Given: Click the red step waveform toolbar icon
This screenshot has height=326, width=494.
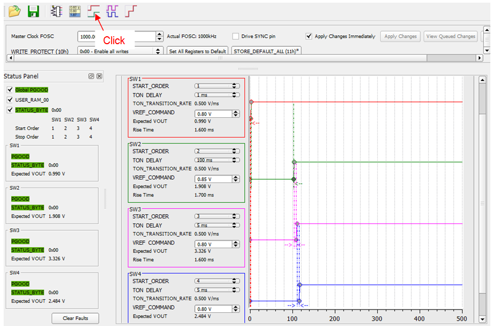Looking at the screenshot, I should point(130,11).
